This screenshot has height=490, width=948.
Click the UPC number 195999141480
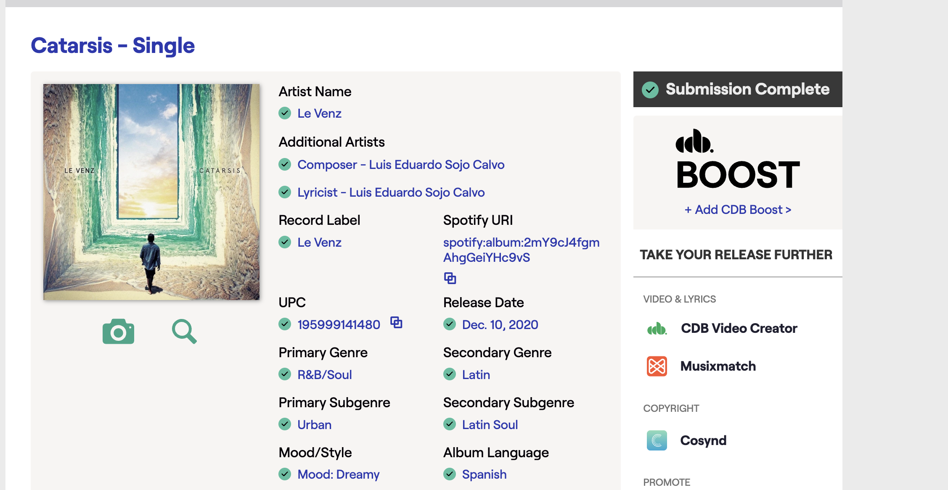click(x=339, y=324)
